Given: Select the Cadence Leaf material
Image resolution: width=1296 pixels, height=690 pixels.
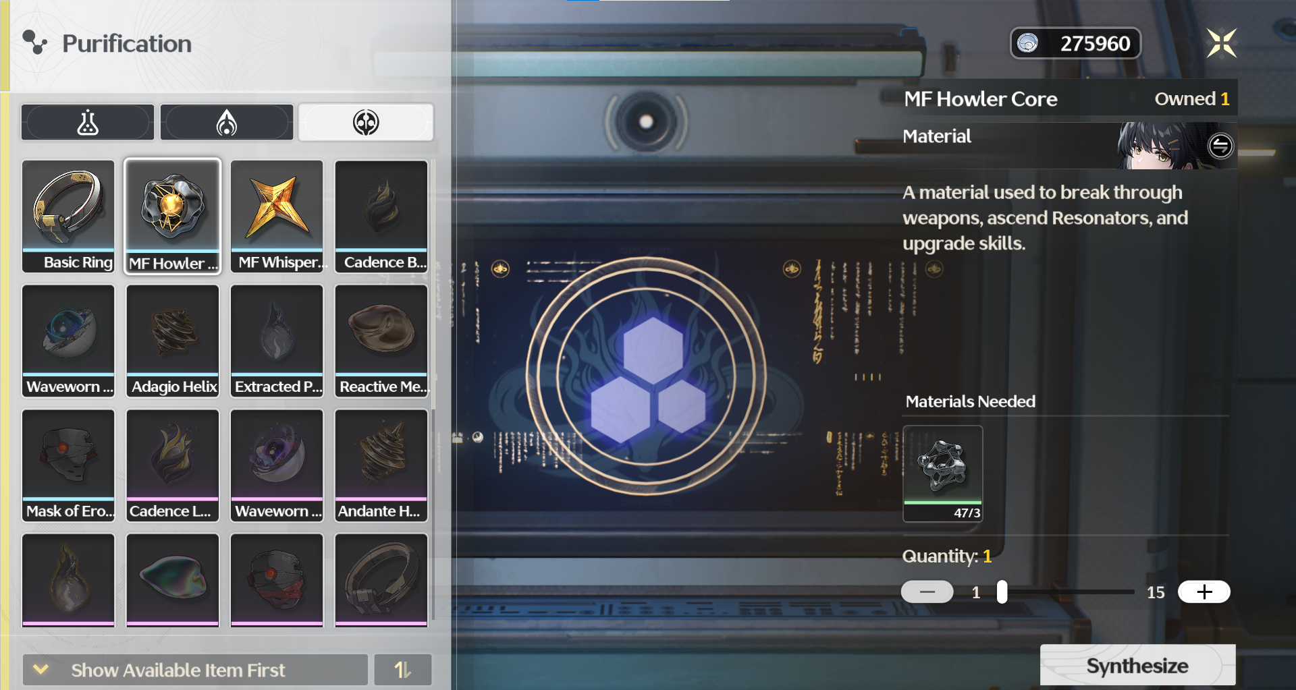Looking at the screenshot, I should 172,465.
